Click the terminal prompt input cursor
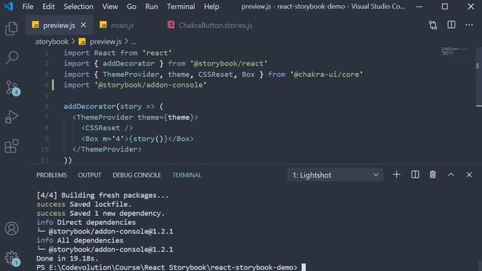482x271 pixels. [x=304, y=267]
